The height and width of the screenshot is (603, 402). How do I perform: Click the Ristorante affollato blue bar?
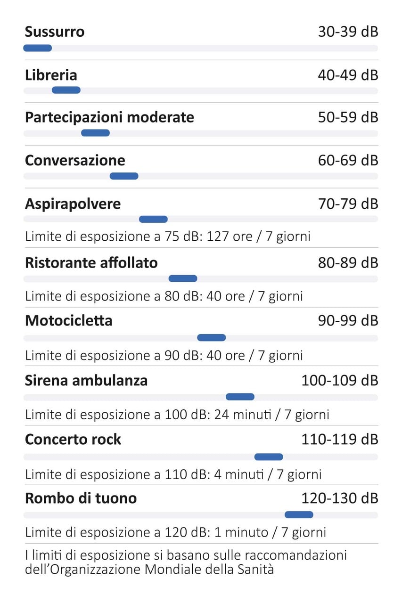183,278
